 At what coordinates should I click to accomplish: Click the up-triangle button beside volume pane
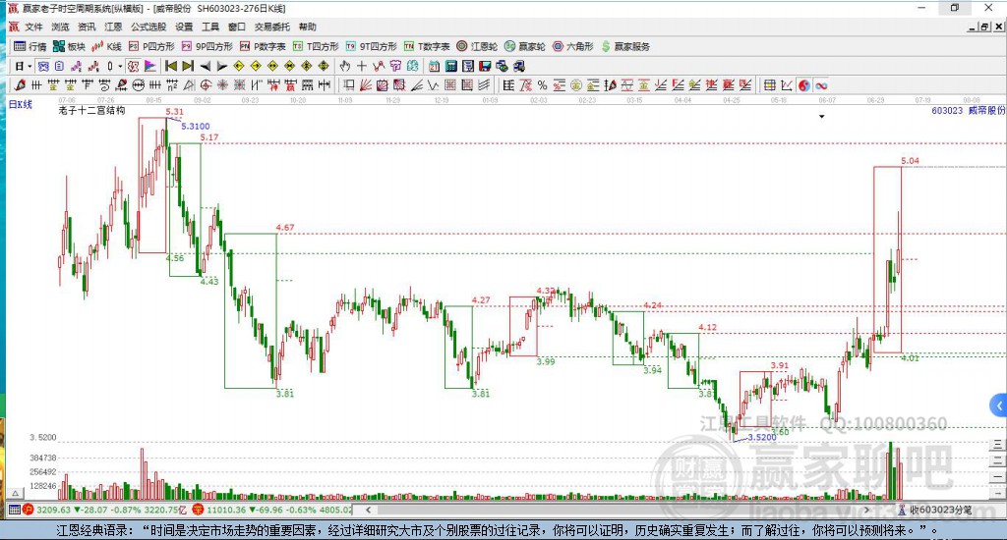coord(16,493)
